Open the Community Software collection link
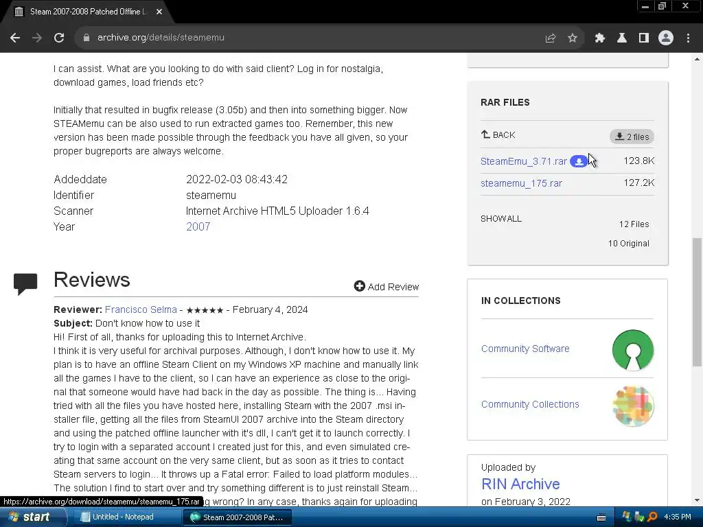 click(525, 349)
